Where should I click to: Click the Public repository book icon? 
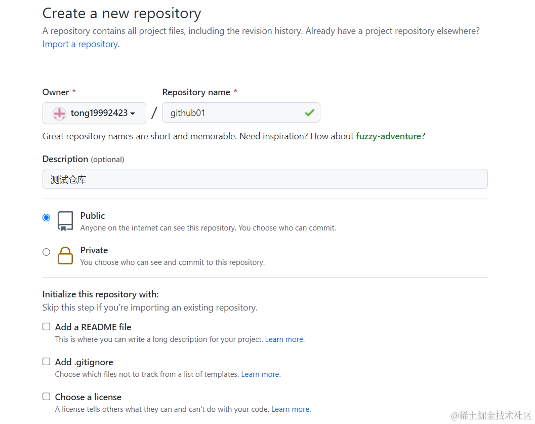pos(65,221)
